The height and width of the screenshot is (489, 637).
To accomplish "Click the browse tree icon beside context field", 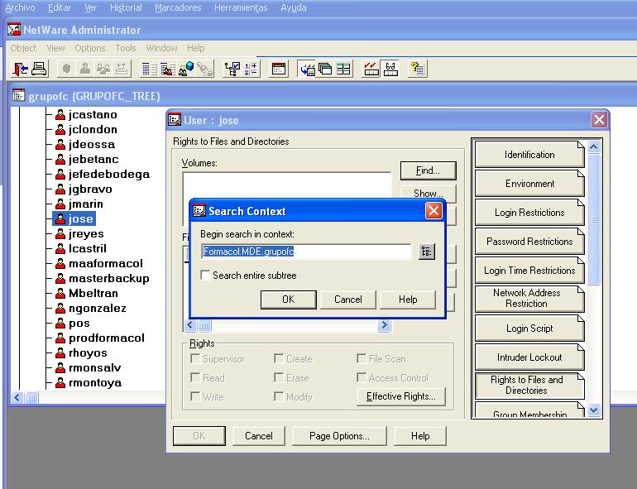I will pyautogui.click(x=426, y=252).
